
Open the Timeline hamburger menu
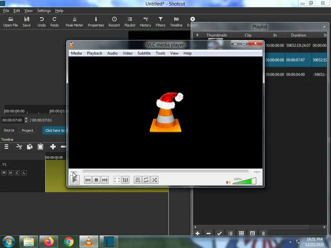click(x=6, y=147)
